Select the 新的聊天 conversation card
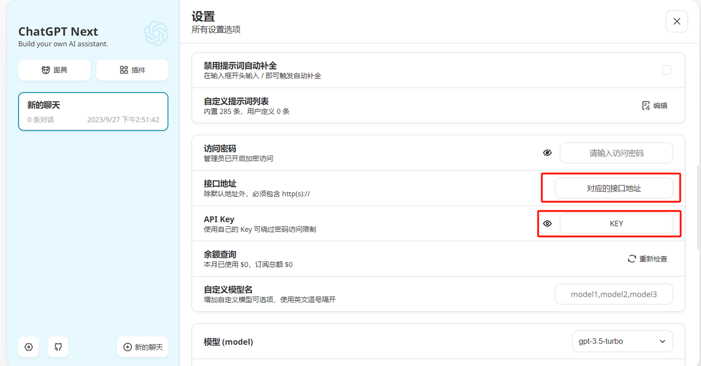Viewport: 701px width, 366px height. pos(93,112)
